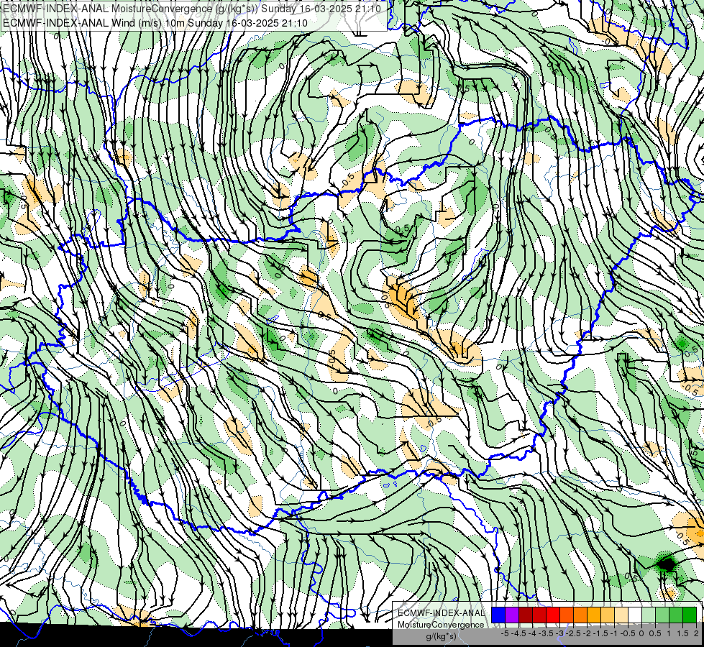
Task: Select the dark maroon legend swatch
Action: click(526, 615)
